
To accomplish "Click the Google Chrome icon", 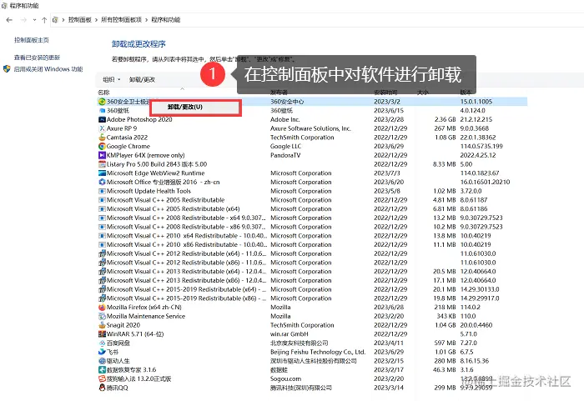I will (102, 147).
